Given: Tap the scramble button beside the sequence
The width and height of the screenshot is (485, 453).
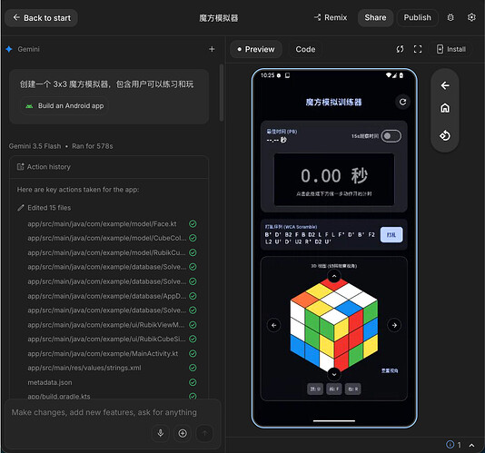Looking at the screenshot, I should tap(391, 235).
